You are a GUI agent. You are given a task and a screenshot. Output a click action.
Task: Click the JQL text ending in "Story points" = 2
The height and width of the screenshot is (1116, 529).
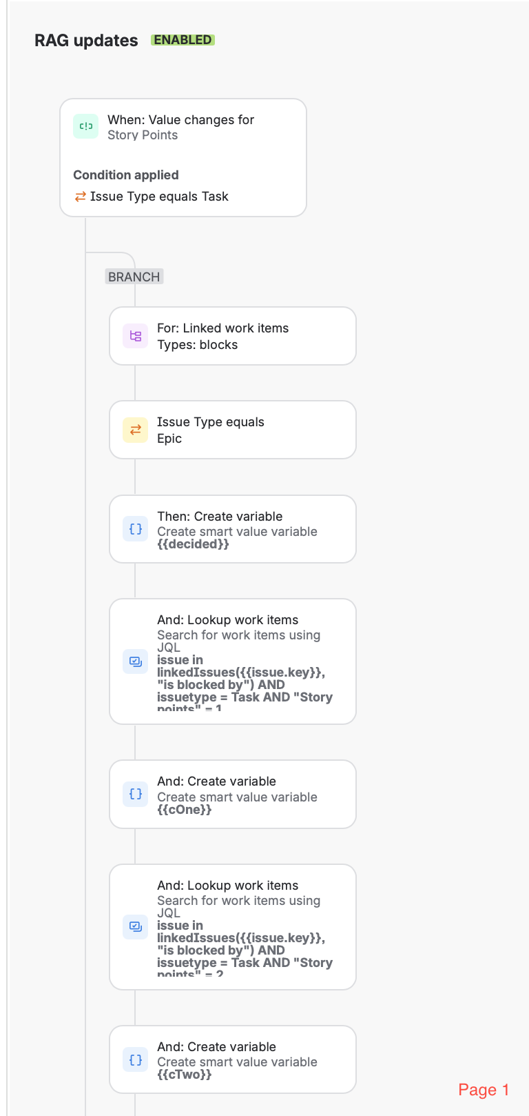(x=245, y=950)
